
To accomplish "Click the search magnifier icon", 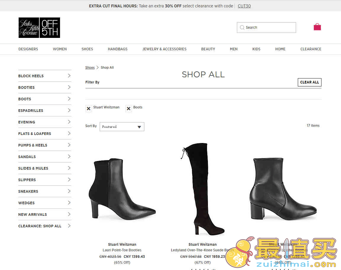I will pyautogui.click(x=242, y=28).
